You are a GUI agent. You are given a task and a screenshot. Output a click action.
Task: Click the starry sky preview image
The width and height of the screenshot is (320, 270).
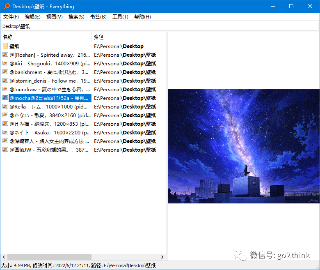coord(244,146)
